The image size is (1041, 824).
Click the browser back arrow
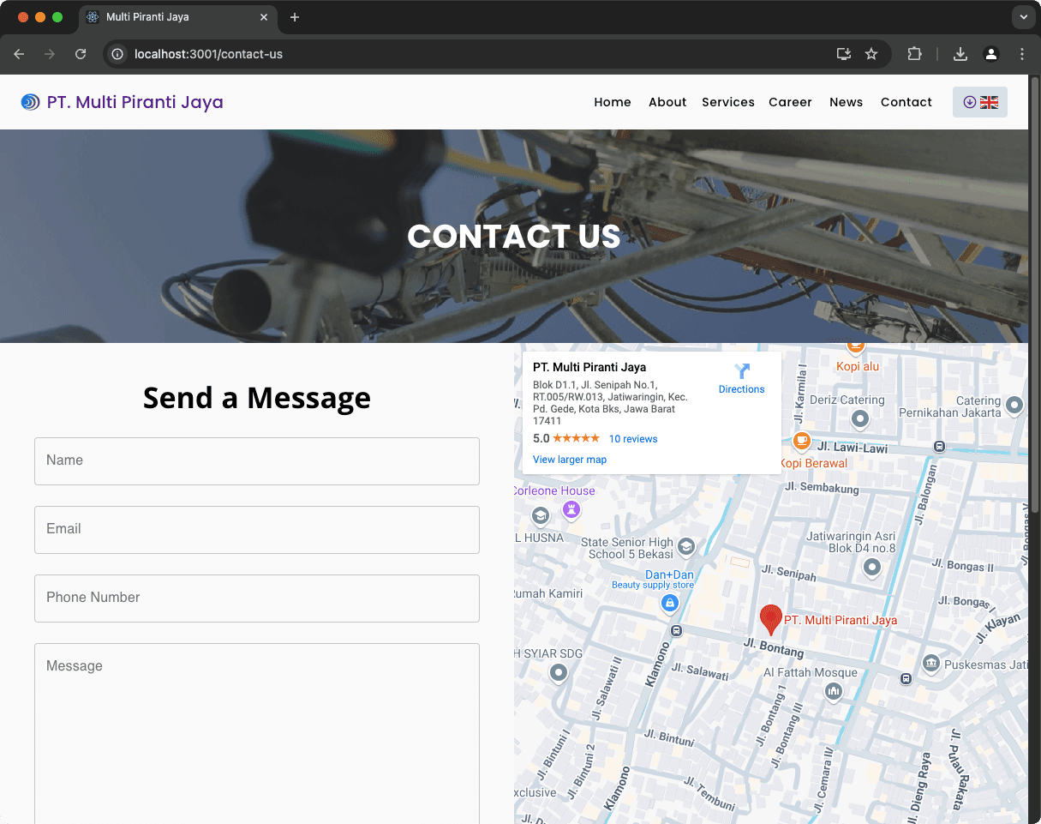tap(19, 54)
